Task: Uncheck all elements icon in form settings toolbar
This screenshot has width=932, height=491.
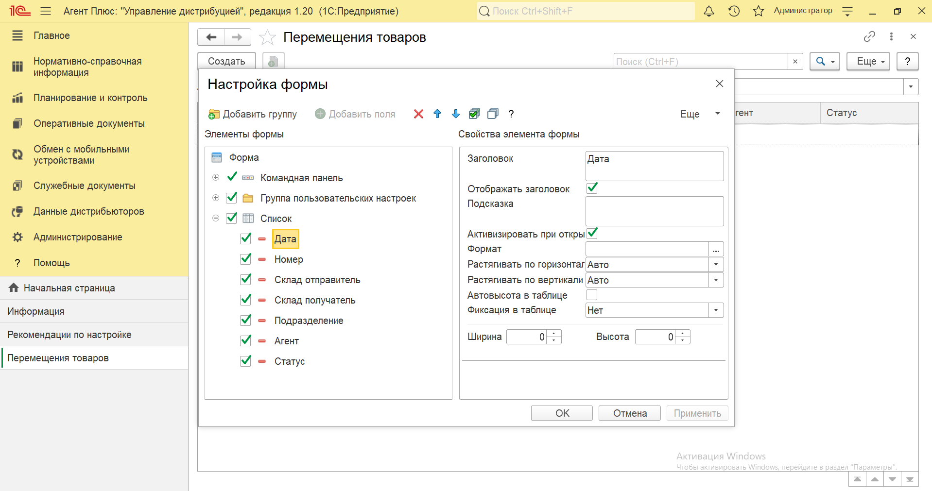Action: pos(493,114)
